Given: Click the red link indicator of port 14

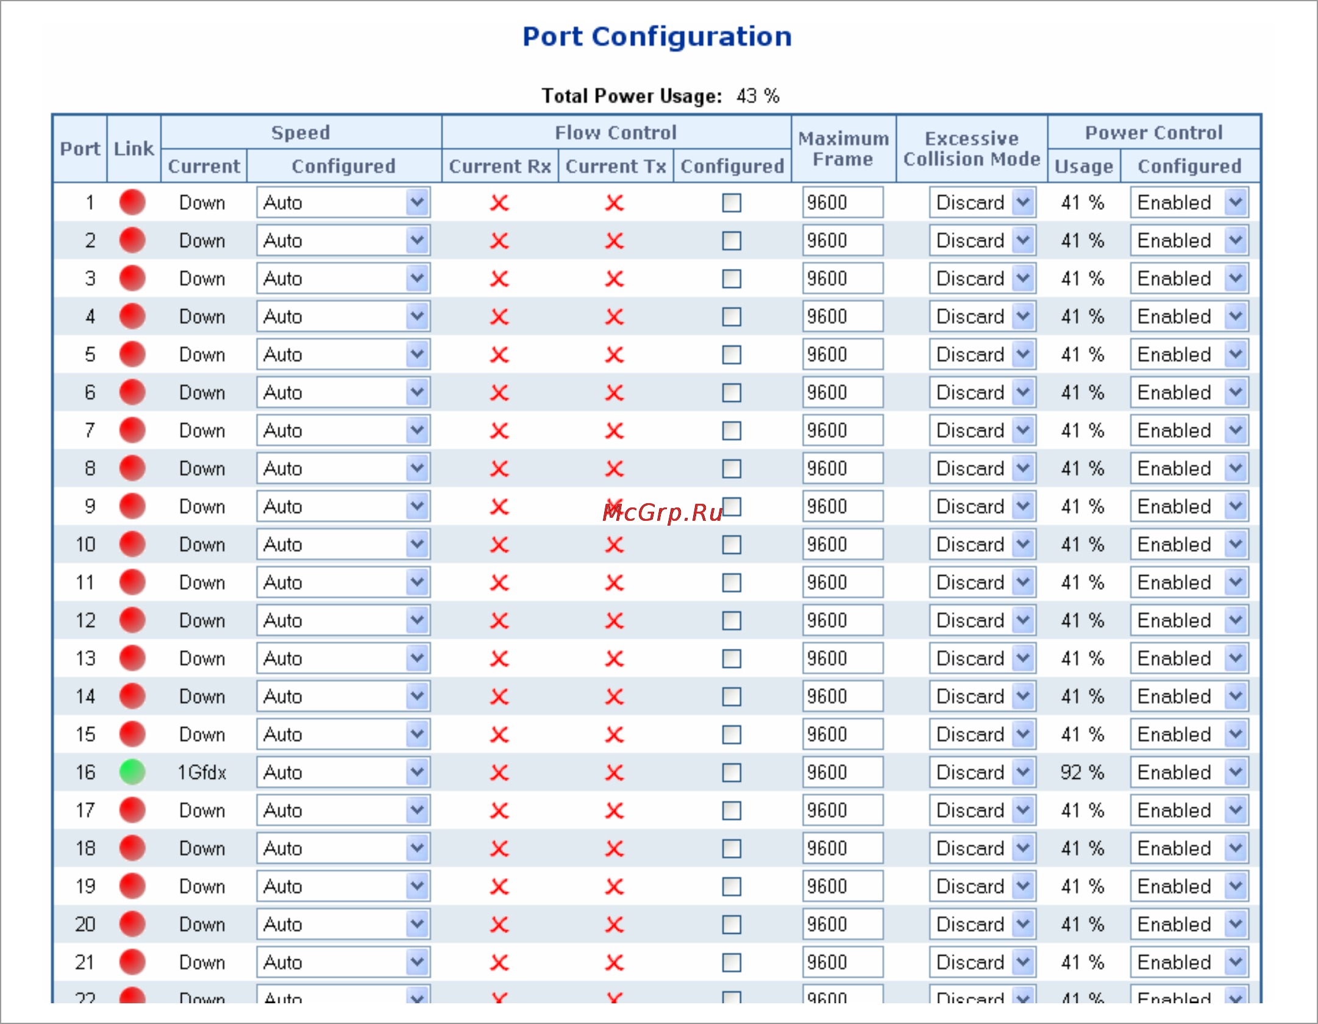Looking at the screenshot, I should tap(132, 696).
